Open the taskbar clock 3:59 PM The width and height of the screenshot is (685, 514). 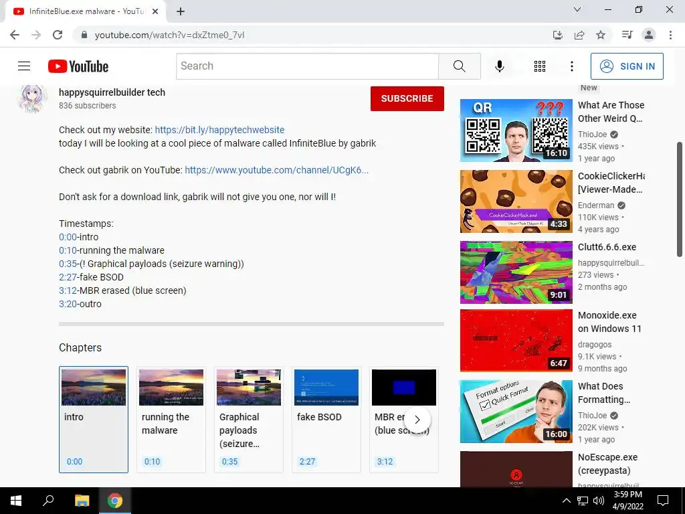pos(627,501)
